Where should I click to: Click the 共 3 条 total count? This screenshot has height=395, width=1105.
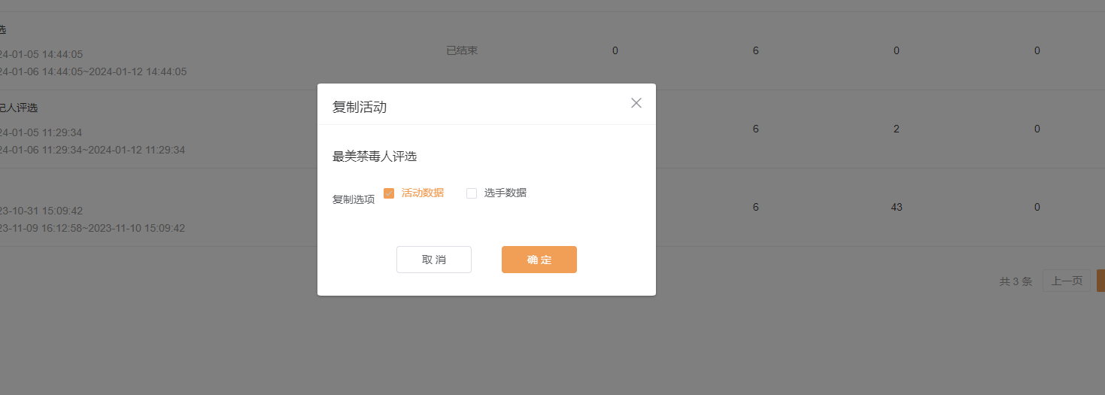(1015, 281)
